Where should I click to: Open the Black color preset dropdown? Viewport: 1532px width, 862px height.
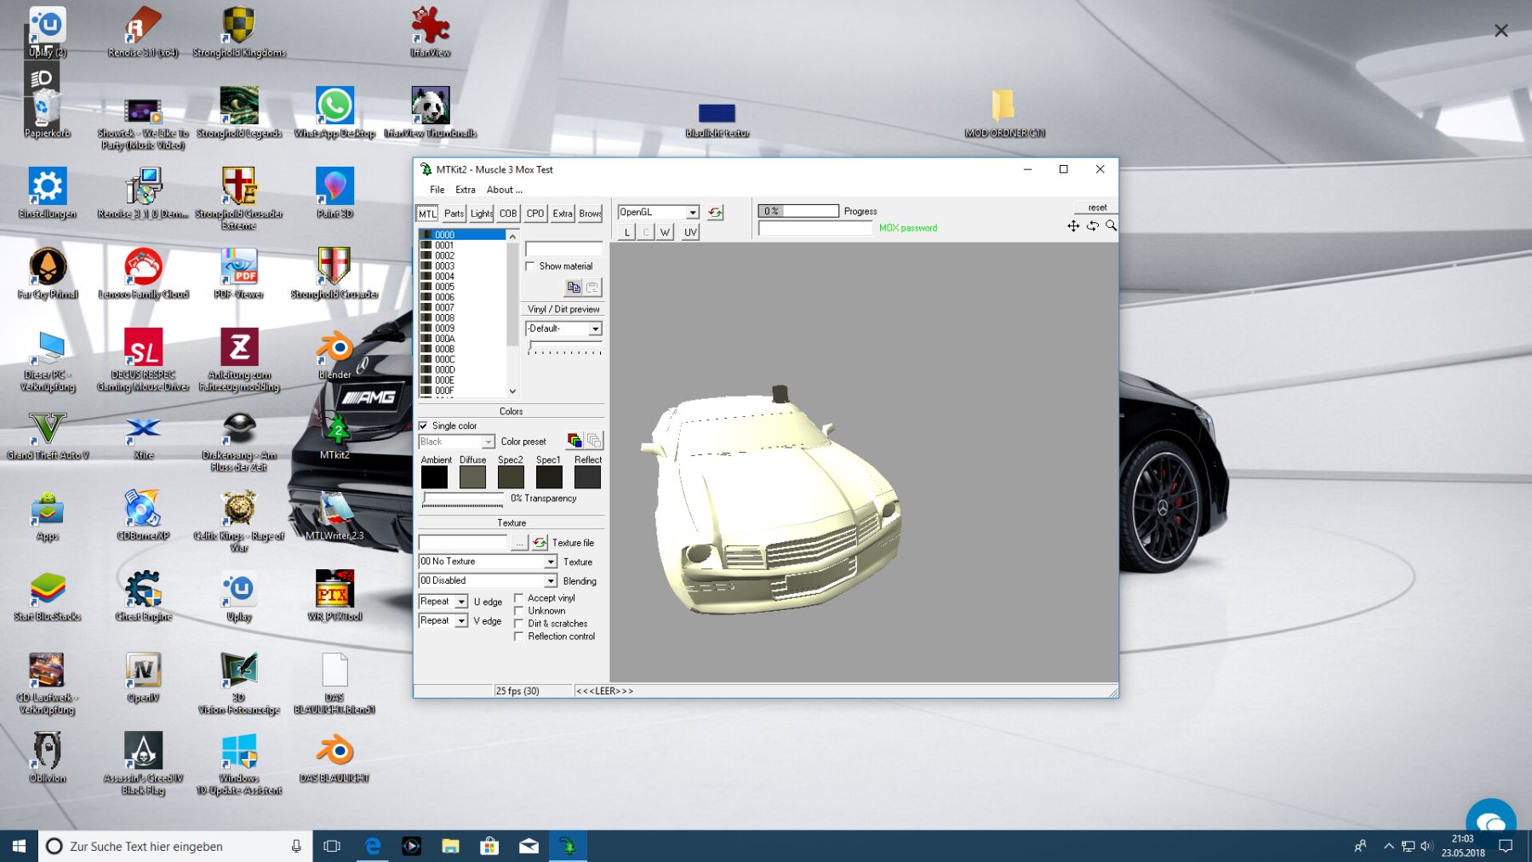[456, 442]
